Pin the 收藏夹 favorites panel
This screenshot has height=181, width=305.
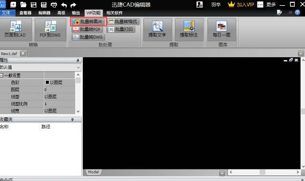[x=72, y=120]
